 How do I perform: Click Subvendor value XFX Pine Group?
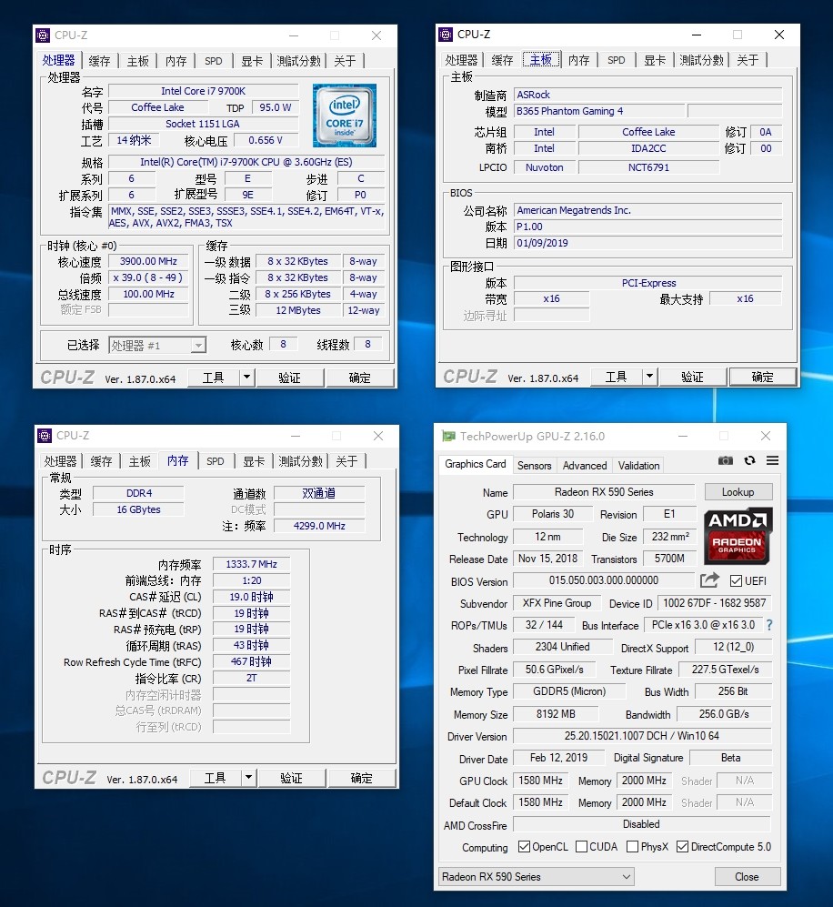click(557, 603)
